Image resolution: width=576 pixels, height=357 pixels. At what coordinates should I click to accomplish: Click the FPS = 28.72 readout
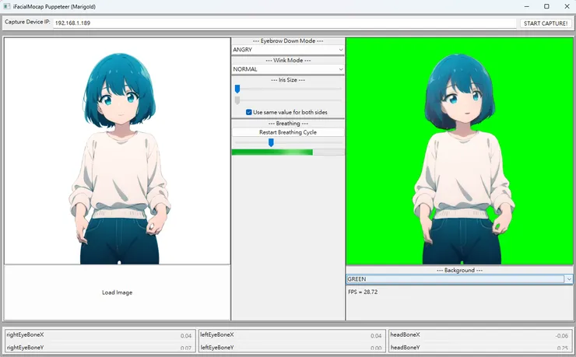(x=363, y=292)
